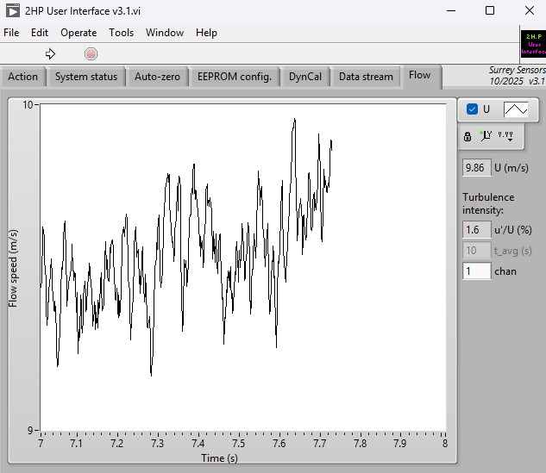The height and width of the screenshot is (473, 546).
Task: Switch to the DynCal tab
Action: [x=305, y=77]
